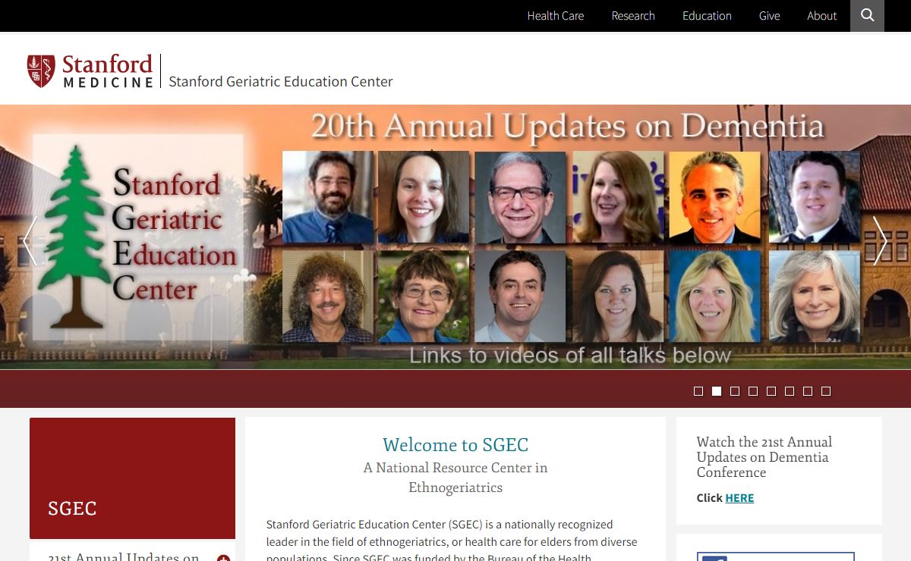This screenshot has width=911, height=561.
Task: Select the first carousel slide indicator
Action: pyautogui.click(x=698, y=391)
